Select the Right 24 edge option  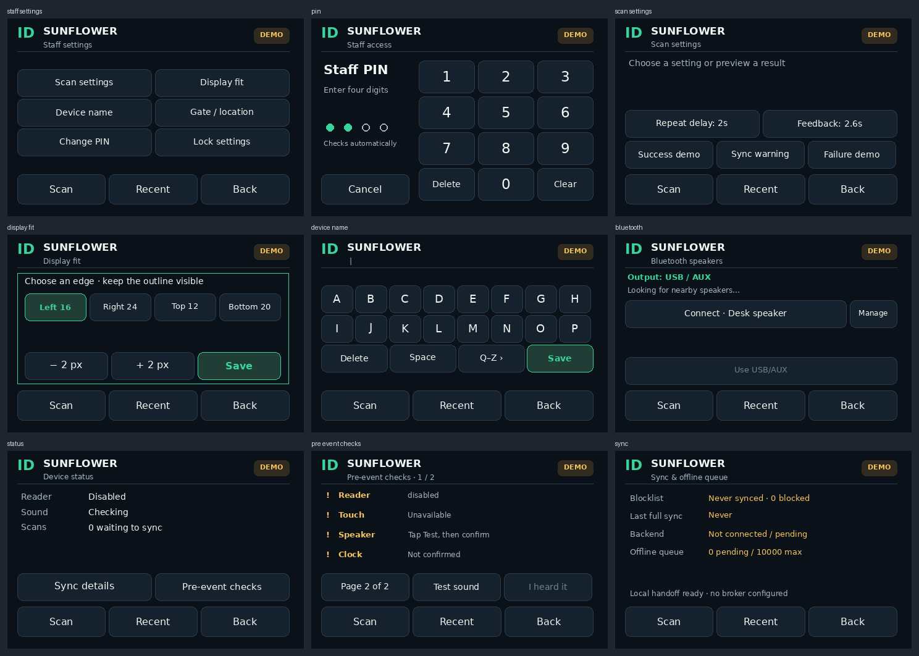120,307
